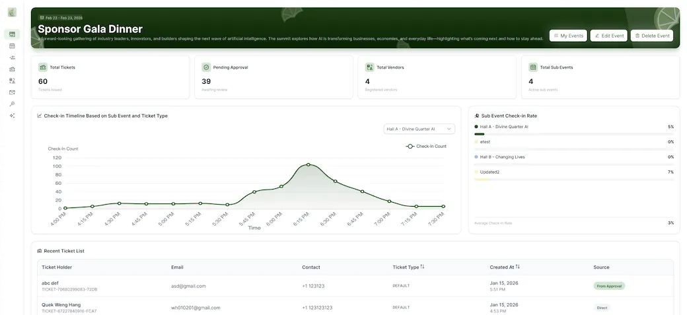Click the Total Sub Events calendar icon
This screenshot has width=687, height=315.
pyautogui.click(x=533, y=67)
